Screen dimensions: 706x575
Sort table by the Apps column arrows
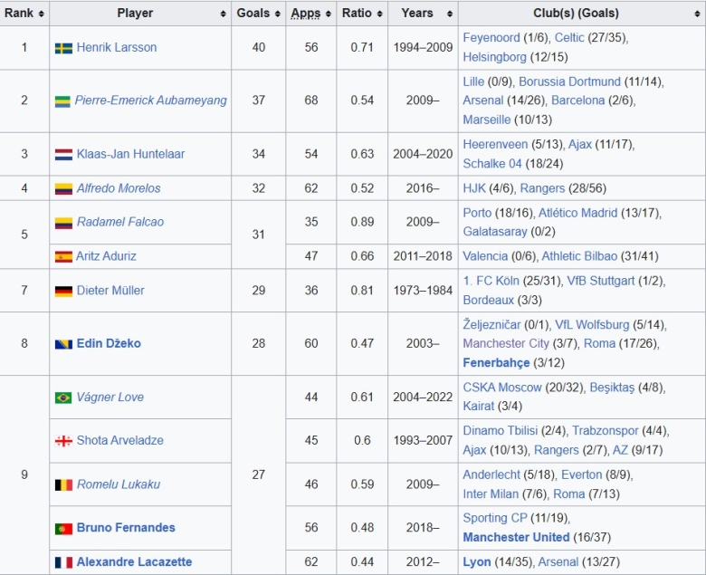coord(329,14)
